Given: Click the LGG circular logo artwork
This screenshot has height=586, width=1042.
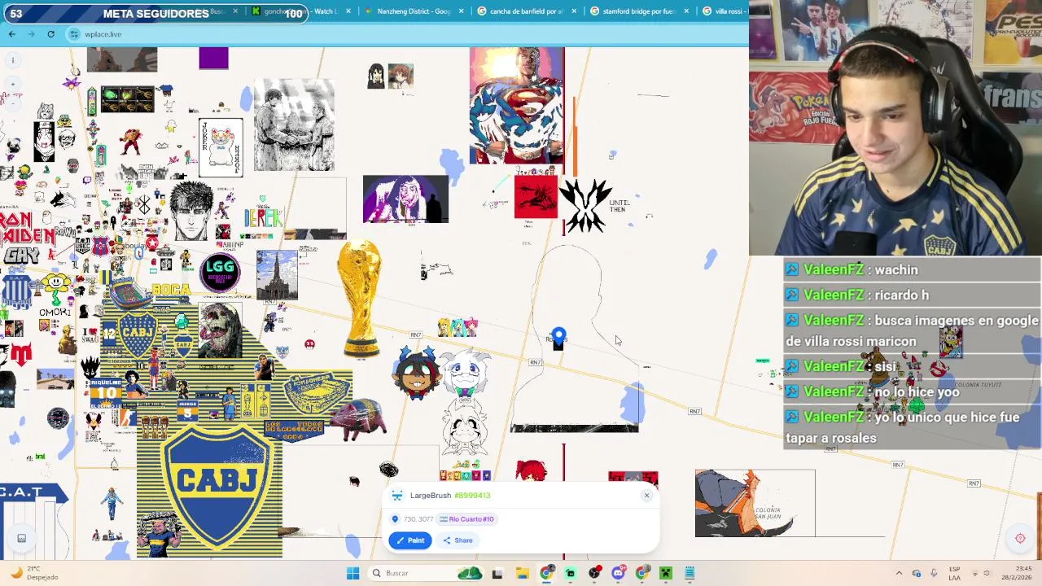Looking at the screenshot, I should coord(220,272).
